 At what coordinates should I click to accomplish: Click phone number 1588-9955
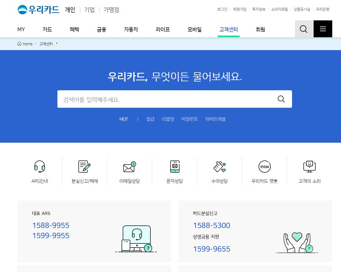(51, 225)
